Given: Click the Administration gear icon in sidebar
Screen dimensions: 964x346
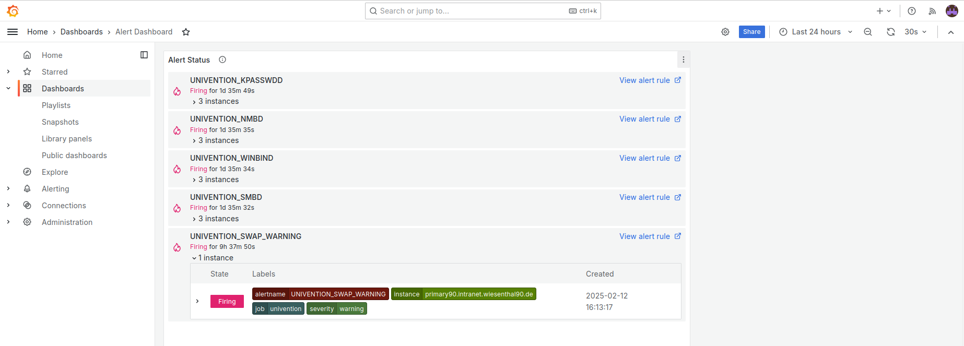Looking at the screenshot, I should point(27,222).
